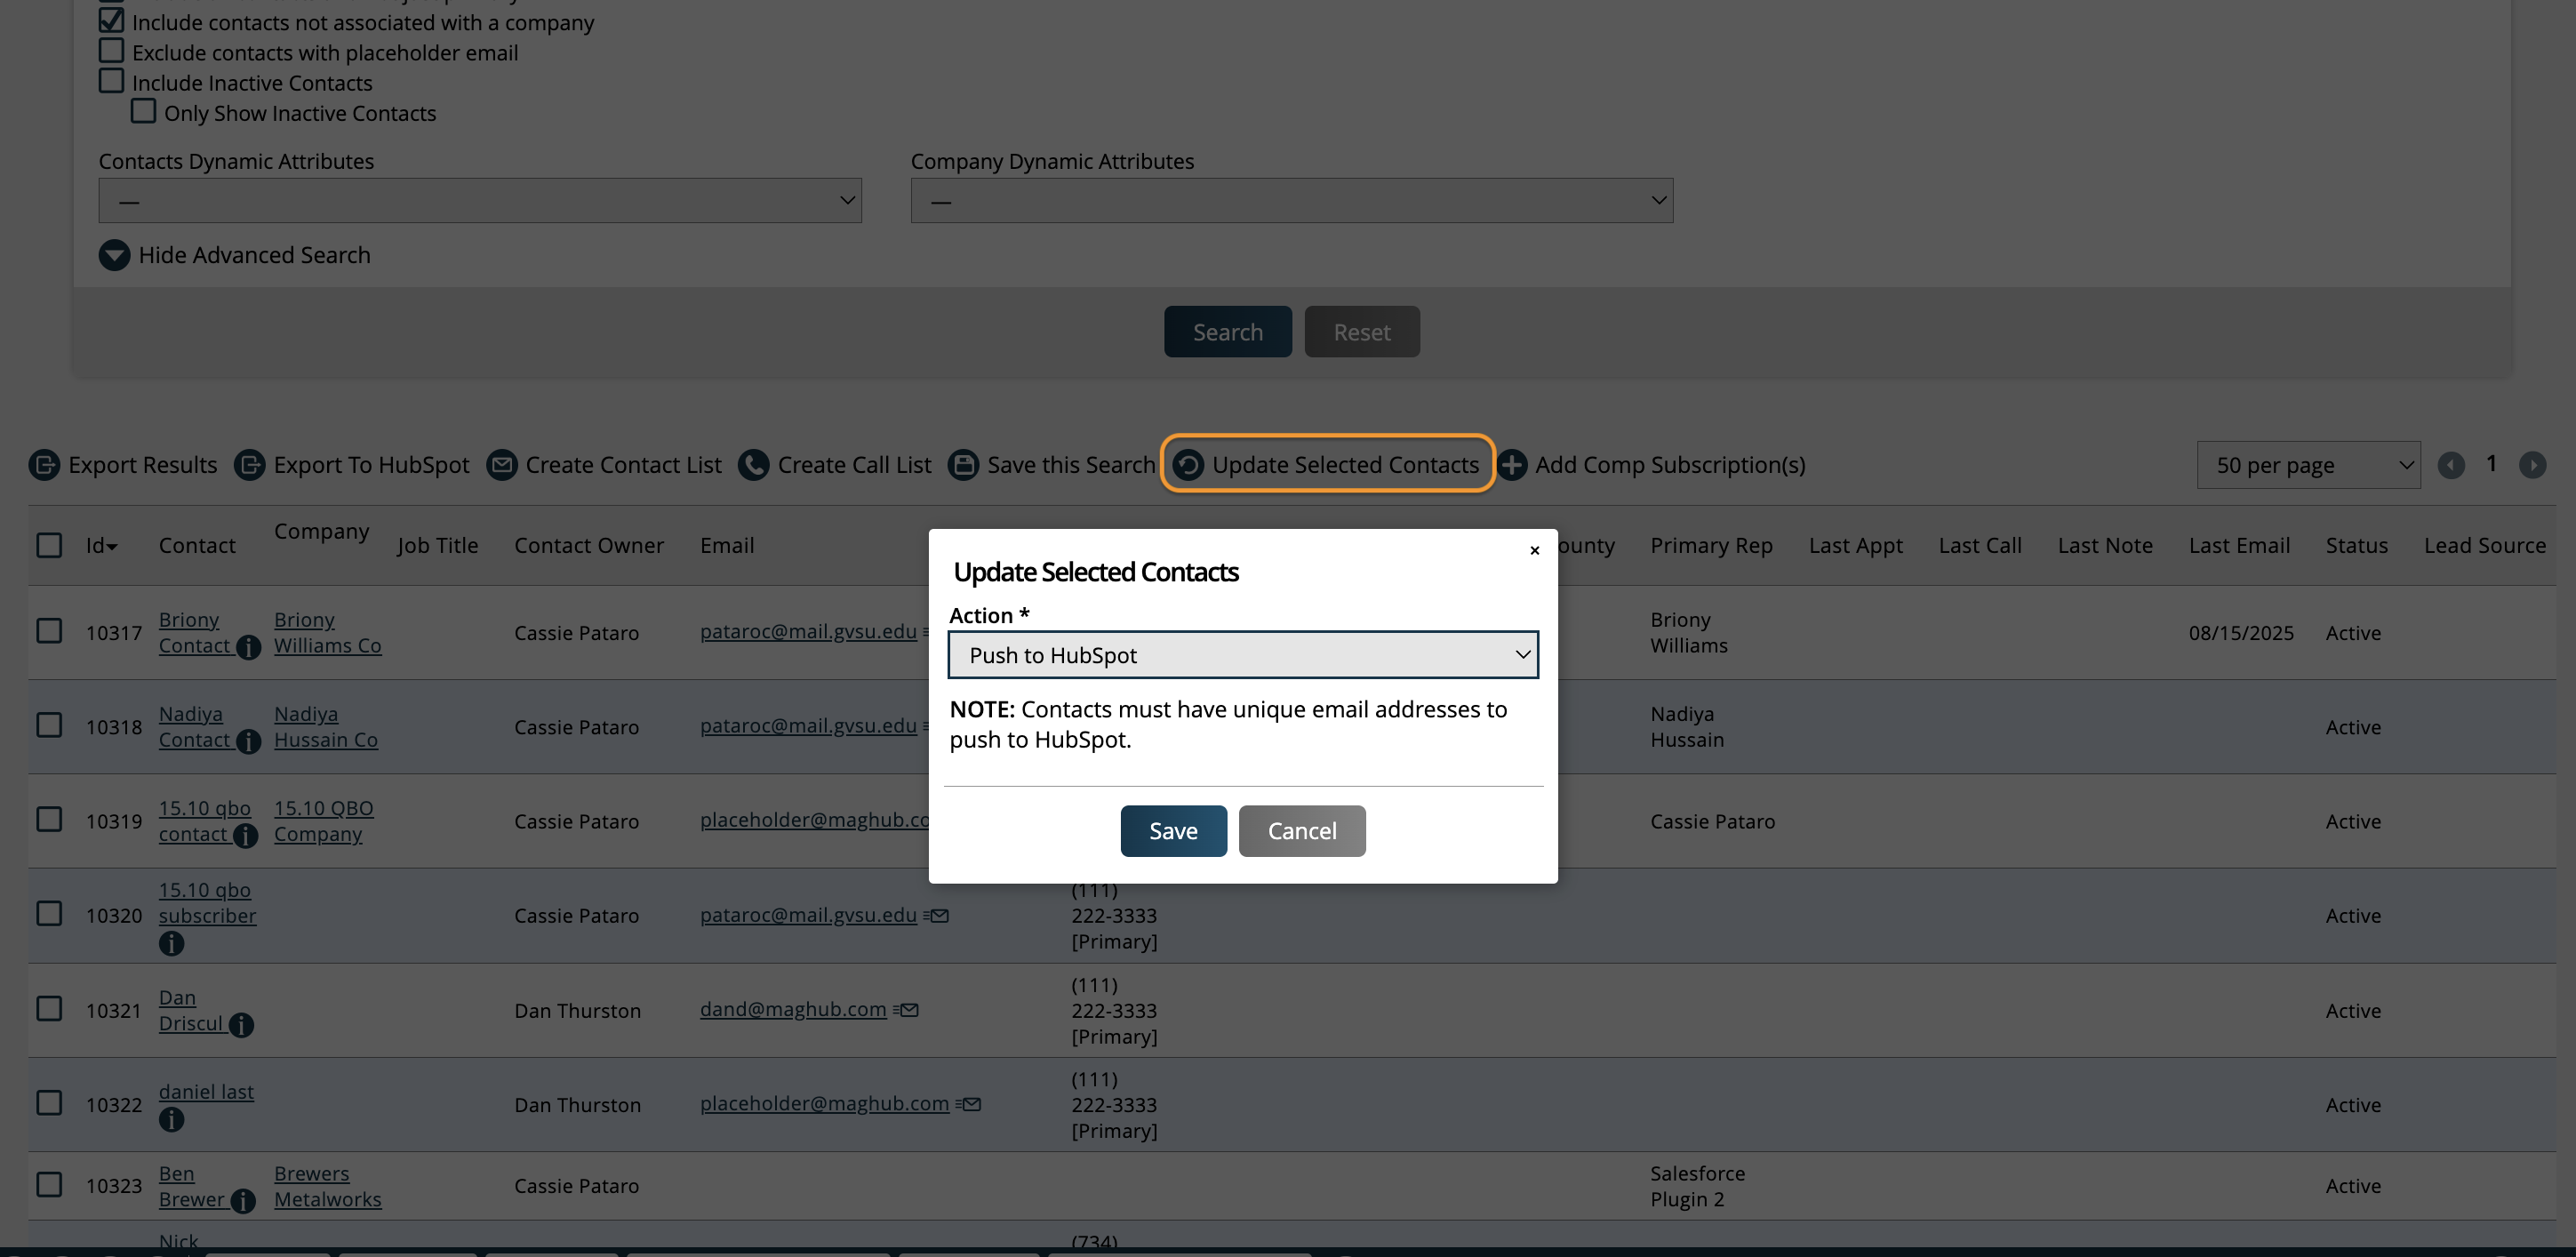The height and width of the screenshot is (1257, 2576).
Task: Click the Save this Search icon
Action: pyautogui.click(x=963, y=464)
